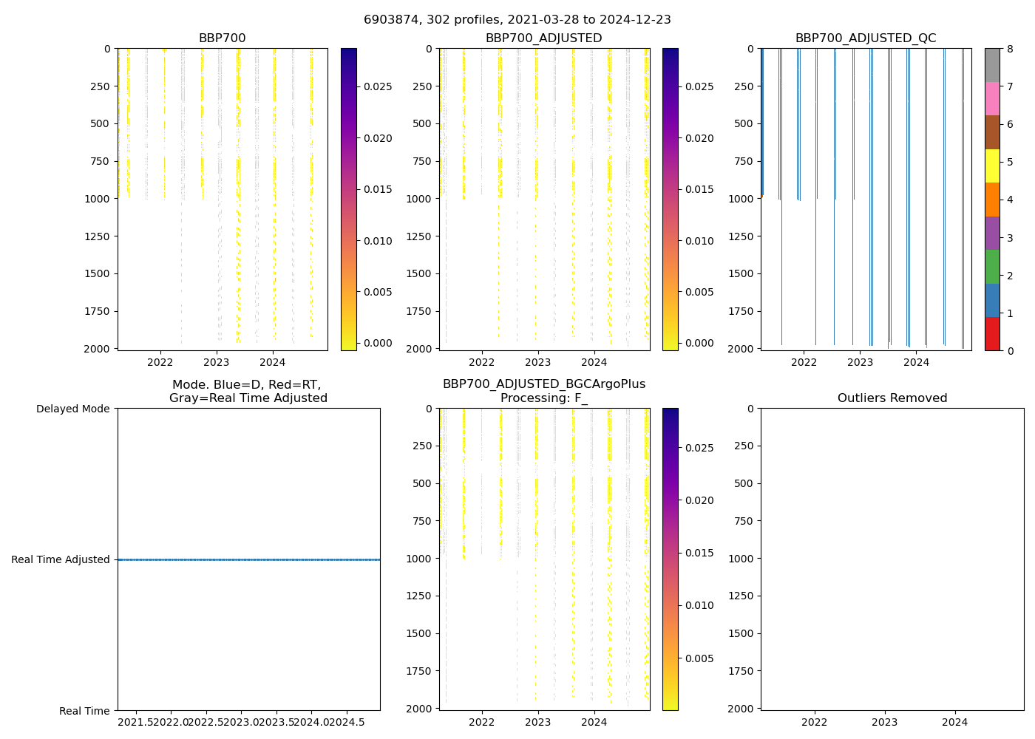Click the figure title with float ID 6903874
1035x739 pixels.
pos(517,20)
